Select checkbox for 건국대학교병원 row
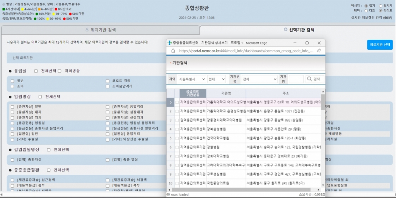Viewport: 396px width, 198px height. 177,138
